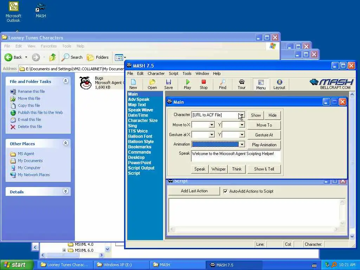Uncheck Auto-Add Actions to Script checkbox
Image resolution: width=360 pixels, height=270 pixels.
[x=225, y=191]
